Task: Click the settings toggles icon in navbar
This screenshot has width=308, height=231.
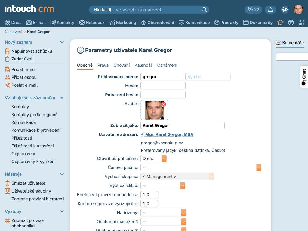Action: pos(301,23)
